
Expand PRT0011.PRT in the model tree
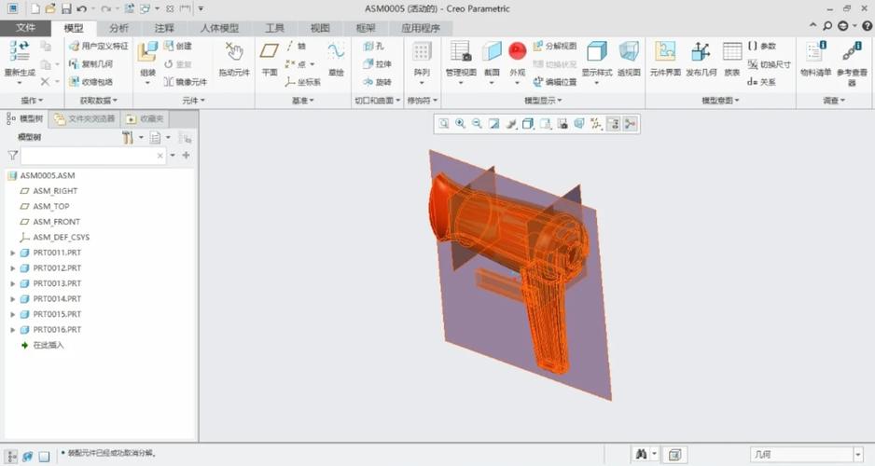12,253
